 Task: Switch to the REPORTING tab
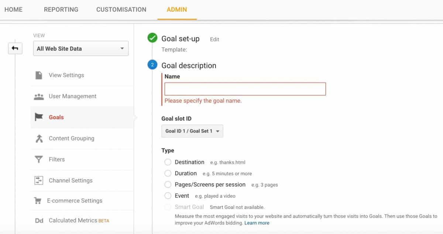coord(61,10)
